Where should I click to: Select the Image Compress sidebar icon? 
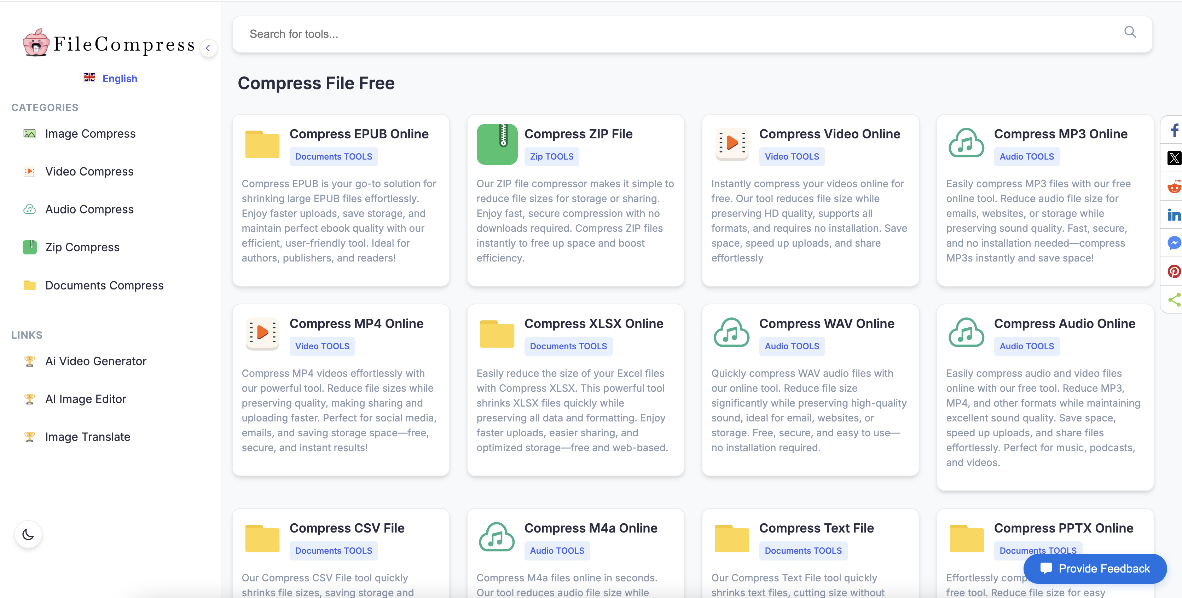coord(29,133)
